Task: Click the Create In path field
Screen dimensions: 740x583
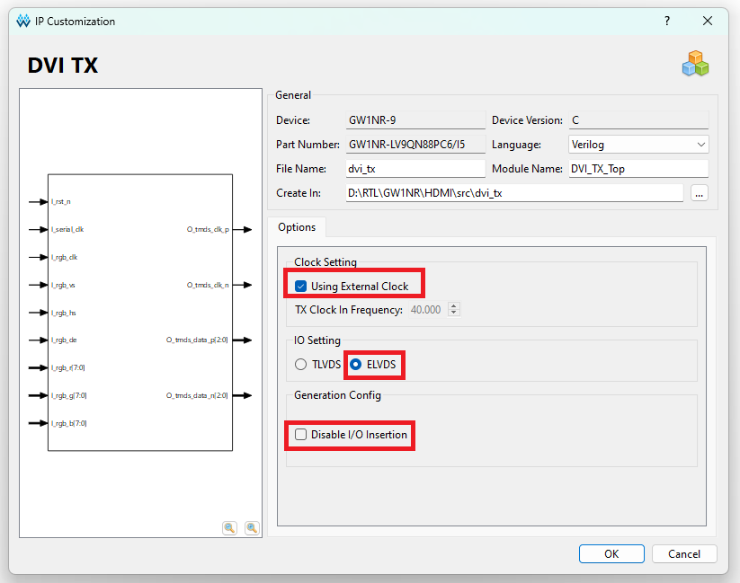Action: pos(514,192)
